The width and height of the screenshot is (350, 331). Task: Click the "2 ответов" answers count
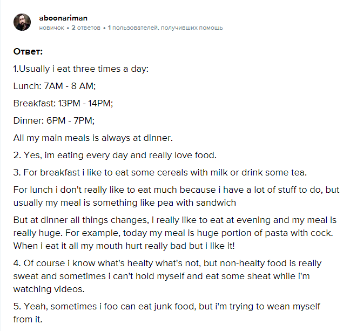coord(86,28)
